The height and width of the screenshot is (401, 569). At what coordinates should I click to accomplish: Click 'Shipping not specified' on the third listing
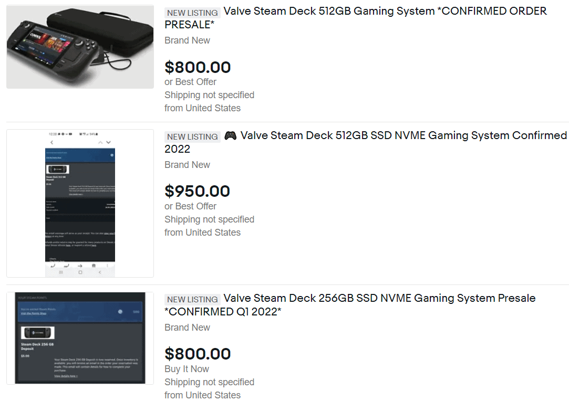(209, 382)
